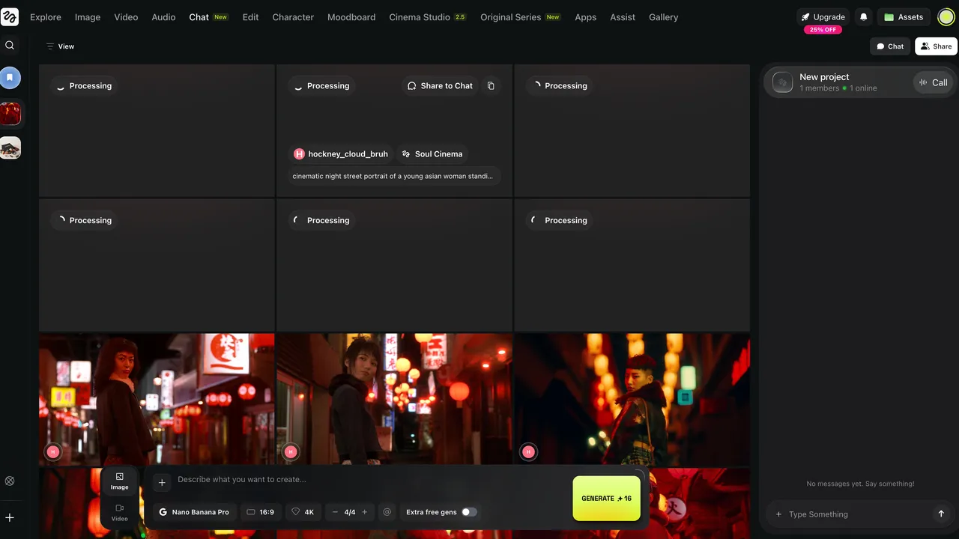Click the @ mention icon in prompt bar
The image size is (959, 539).
(387, 512)
